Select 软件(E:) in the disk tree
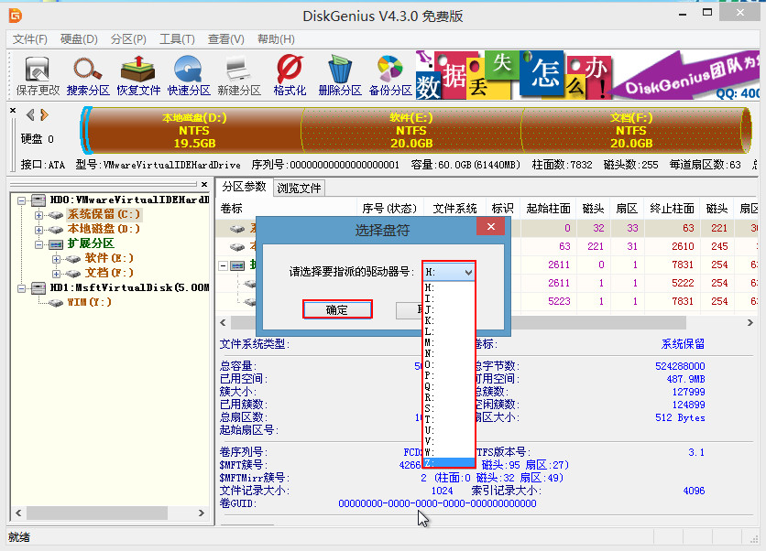766x551 pixels. (109, 258)
